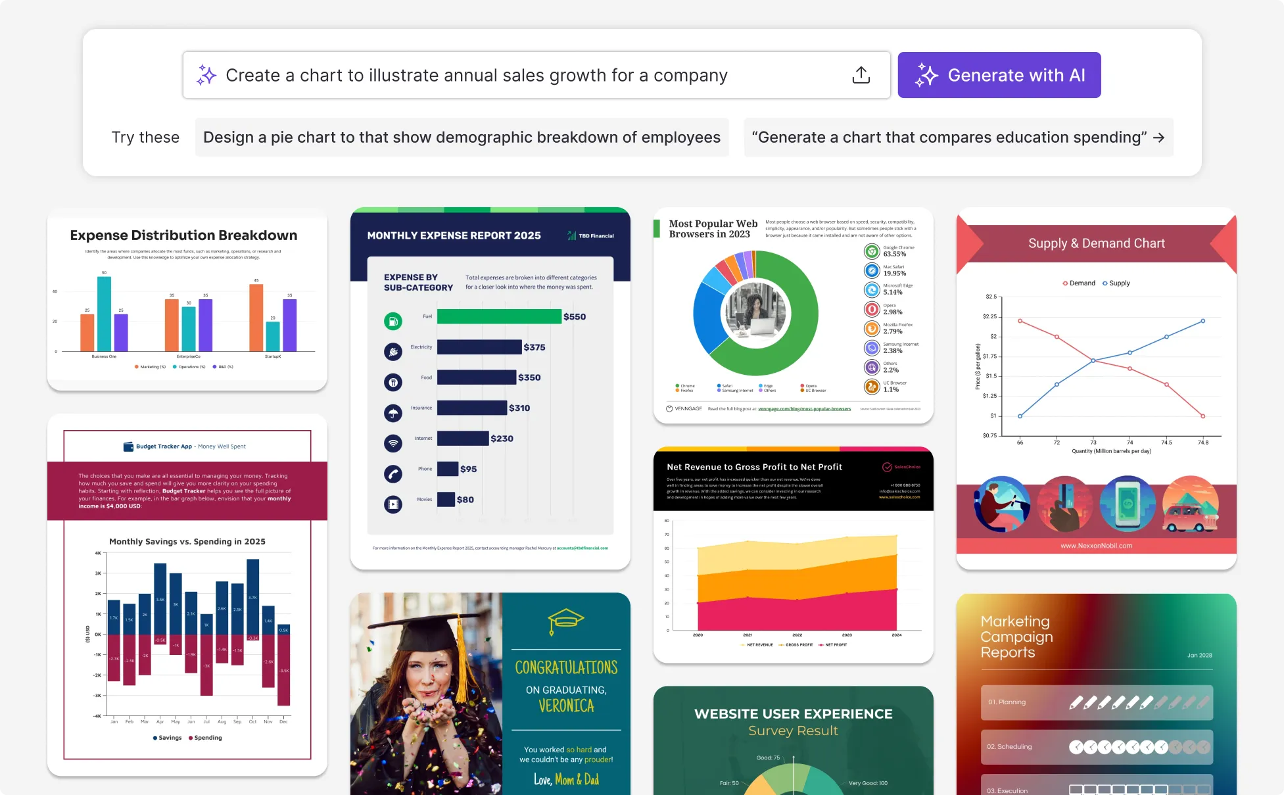
Task: Click the arrow on education spending suggestion
Action: tap(1160, 137)
